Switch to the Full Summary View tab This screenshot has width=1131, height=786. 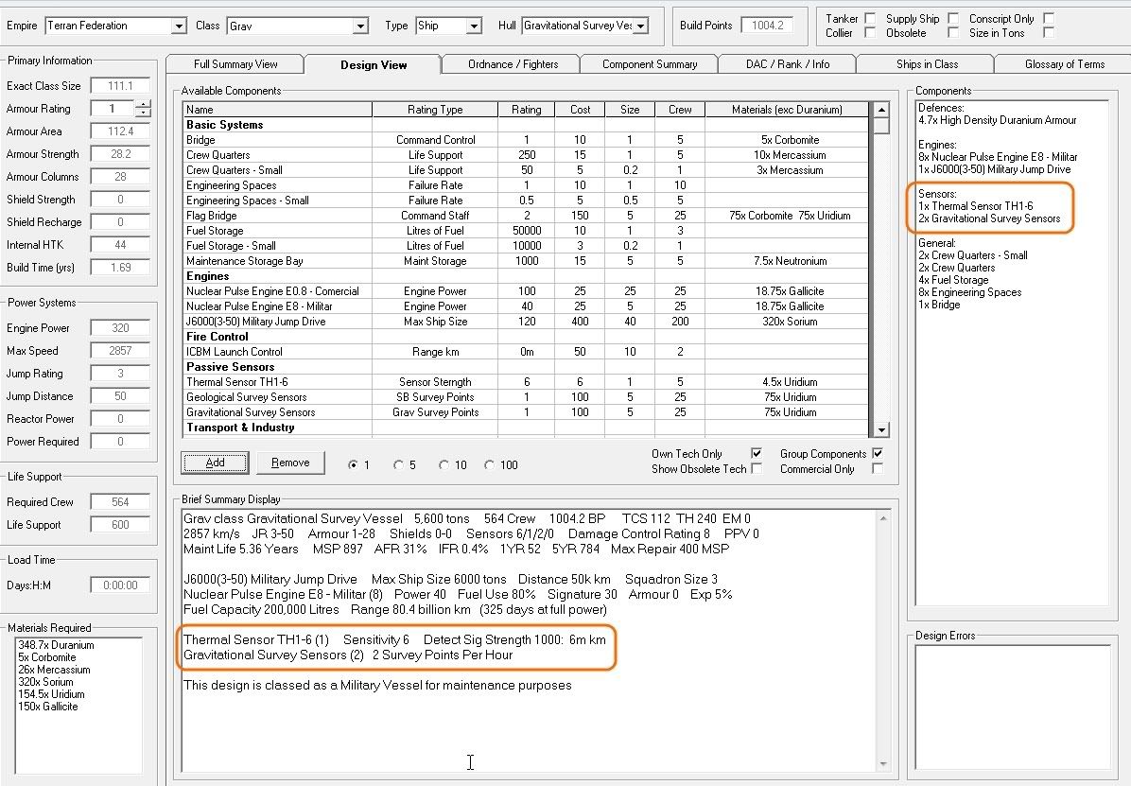(235, 64)
